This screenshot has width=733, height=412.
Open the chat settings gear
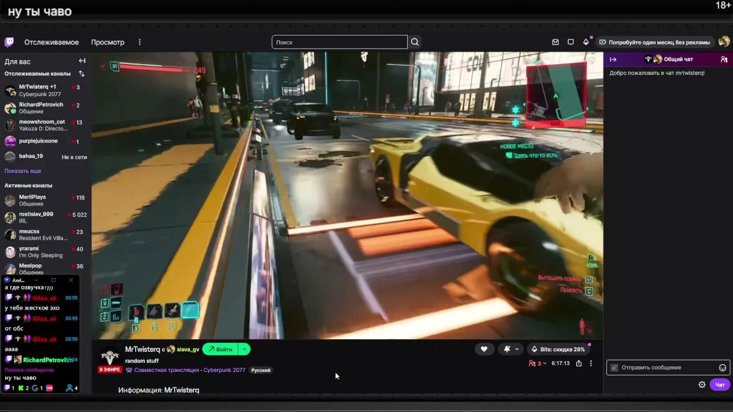click(702, 385)
